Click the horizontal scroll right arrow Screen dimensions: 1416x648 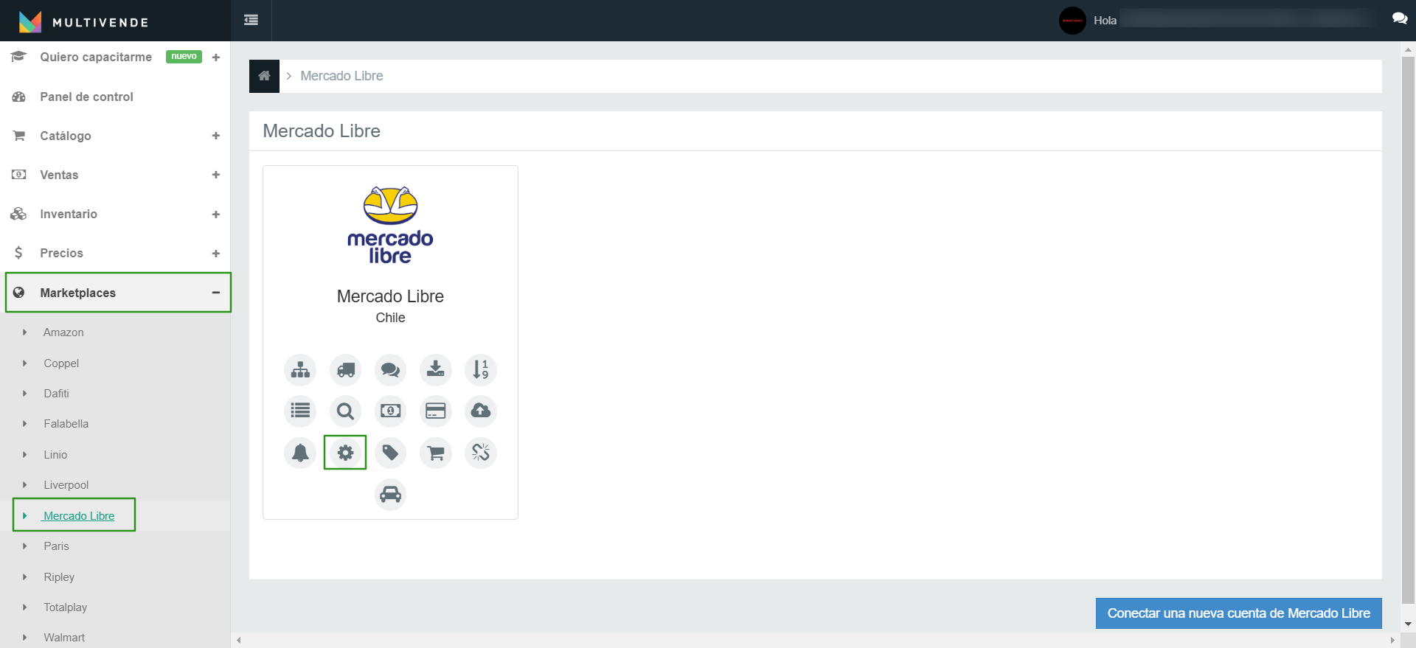[1392, 641]
